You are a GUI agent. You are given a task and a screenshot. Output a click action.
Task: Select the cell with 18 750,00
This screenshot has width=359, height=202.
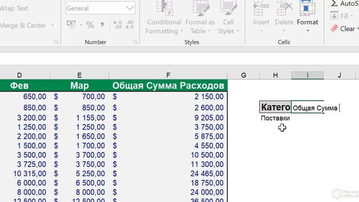point(168,183)
